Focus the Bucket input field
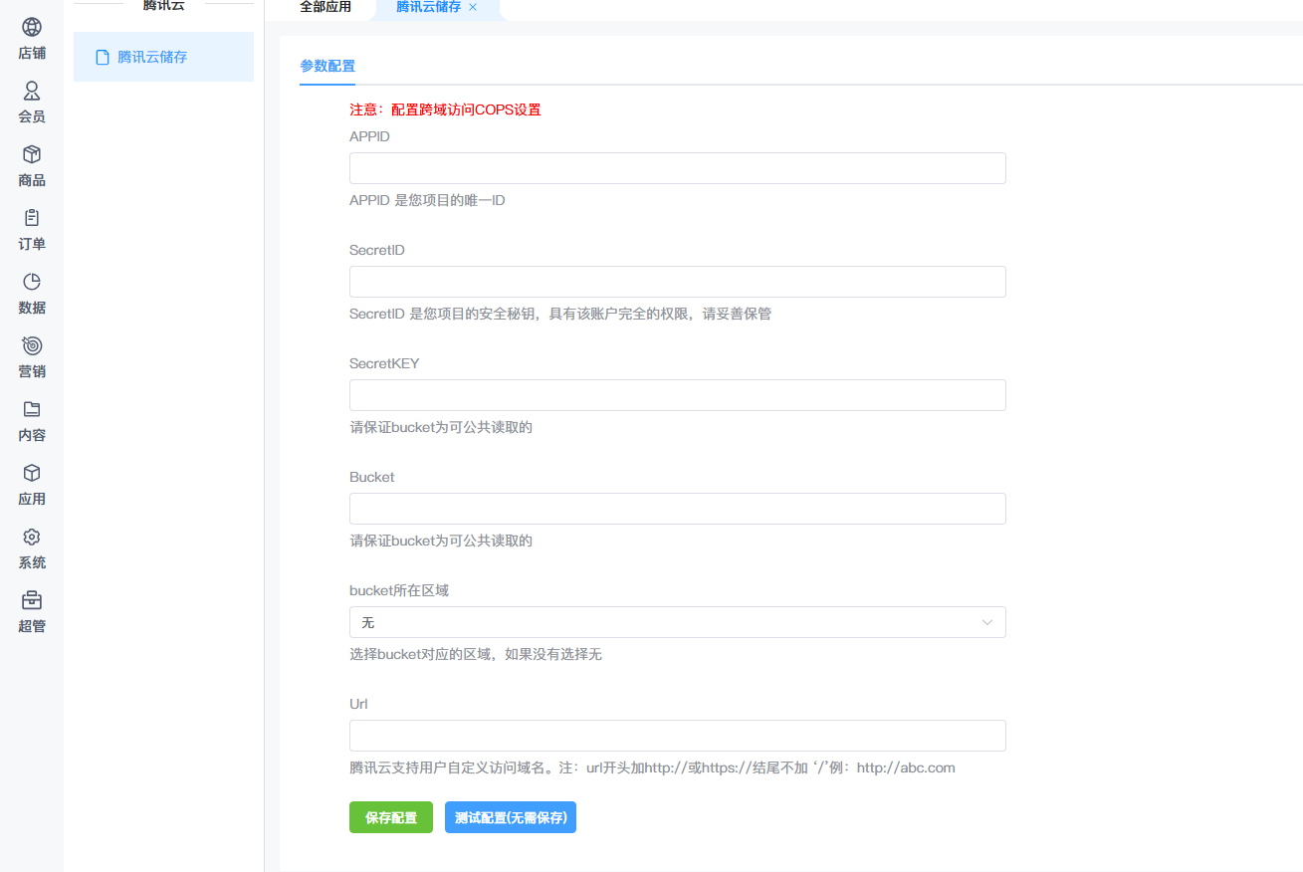This screenshot has width=1303, height=872. 677,509
